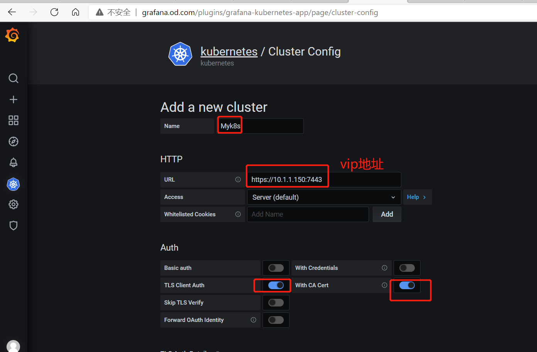
Task: Click the info icon next to Whitelisted Cookies
Action: [x=238, y=214]
